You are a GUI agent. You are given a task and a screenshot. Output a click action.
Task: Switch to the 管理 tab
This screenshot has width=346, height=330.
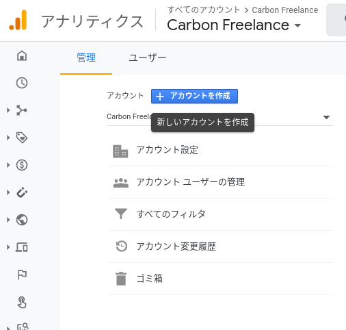(x=86, y=58)
